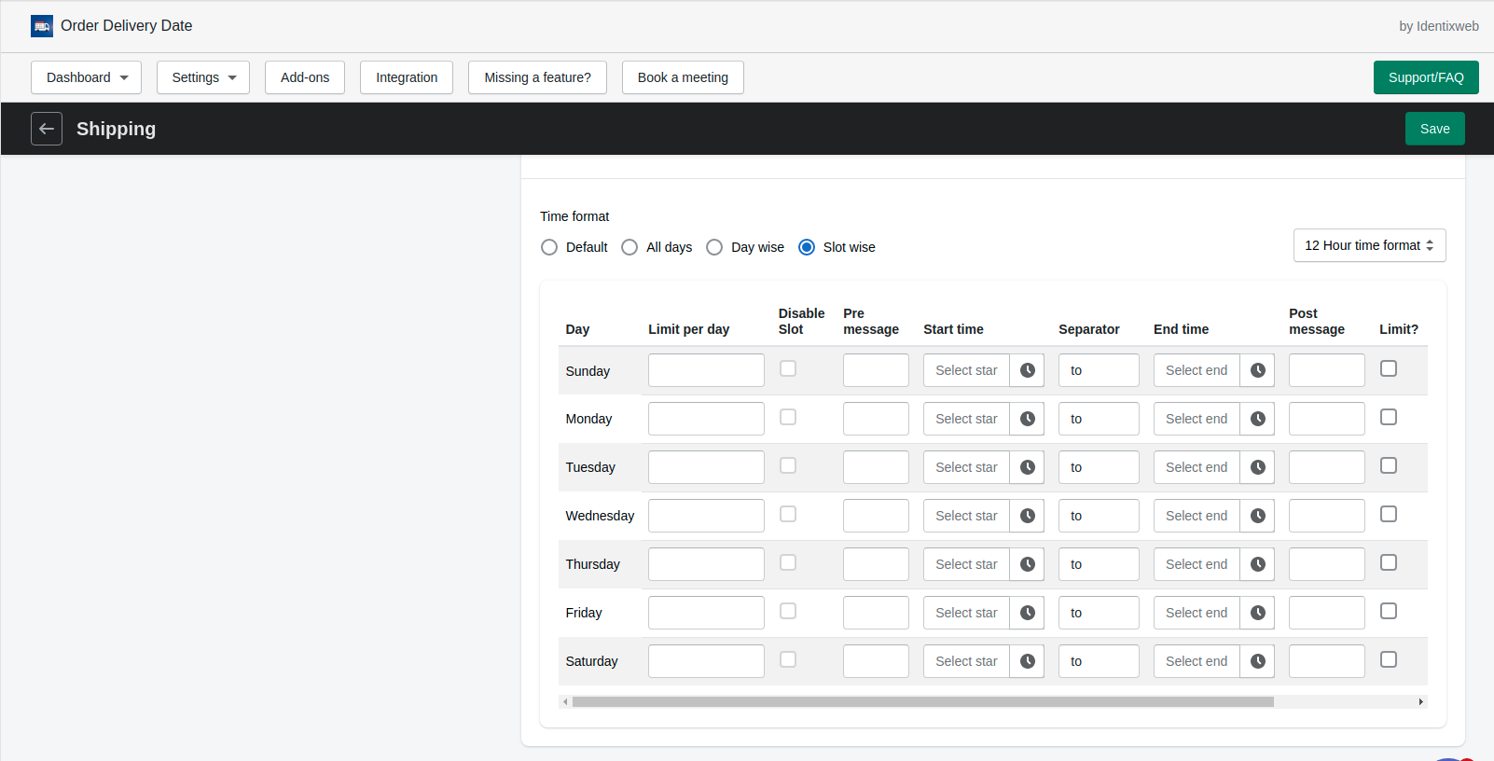Enable the Limit checkbox for Sunday
The height and width of the screenshot is (761, 1494).
[x=1388, y=368]
